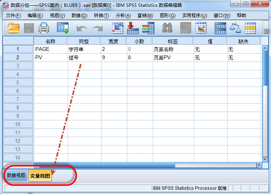This screenshot has width=271, height=194.
Task: Click width cell with value 9
Action: point(114,57)
